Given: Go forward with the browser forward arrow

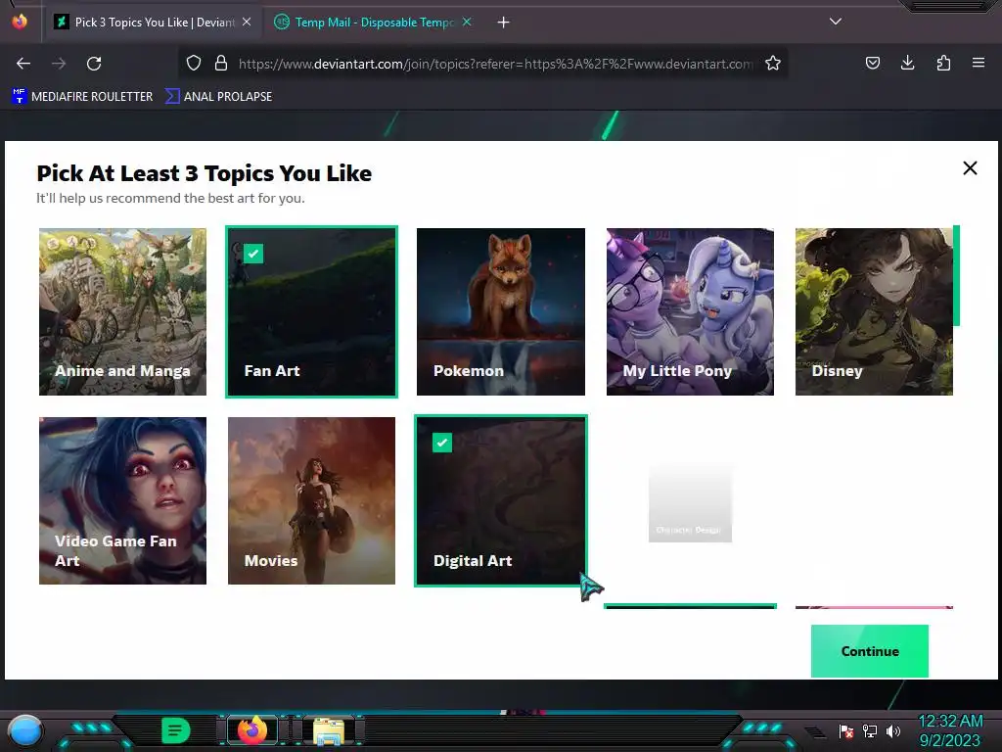Looking at the screenshot, I should [x=59, y=64].
